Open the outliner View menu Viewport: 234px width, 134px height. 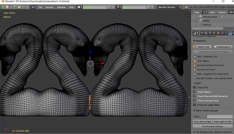point(212,12)
